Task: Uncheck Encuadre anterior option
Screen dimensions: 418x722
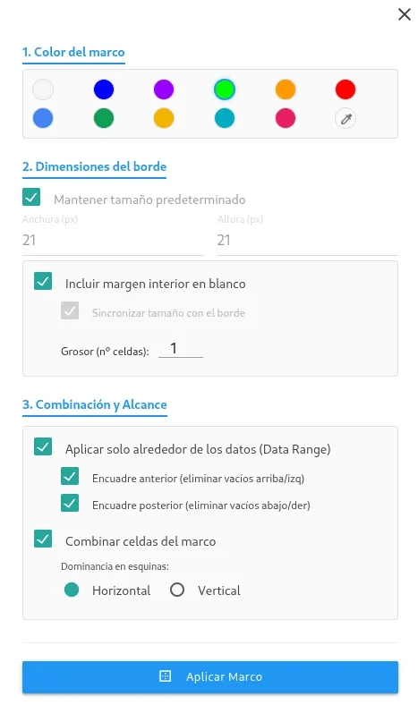Action: coord(70,477)
